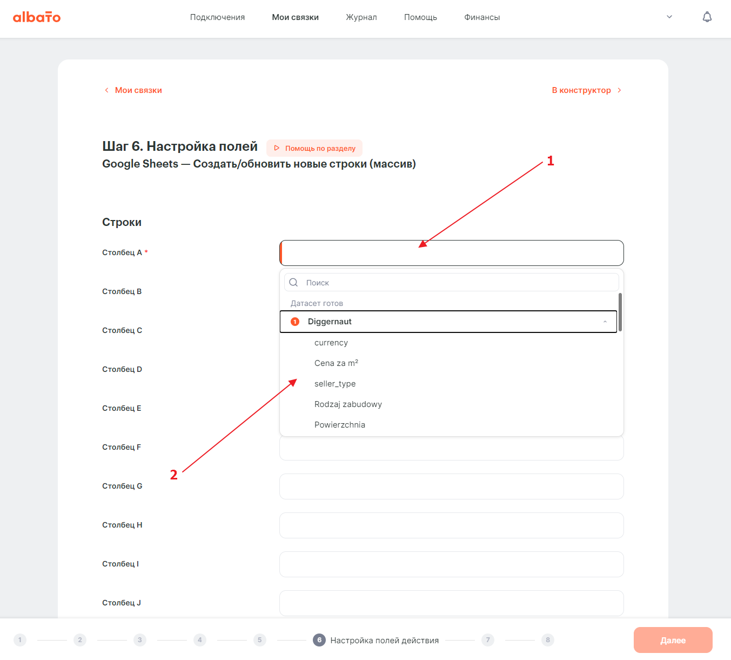Select the seller_type option
The image size is (731, 660).
[335, 384]
